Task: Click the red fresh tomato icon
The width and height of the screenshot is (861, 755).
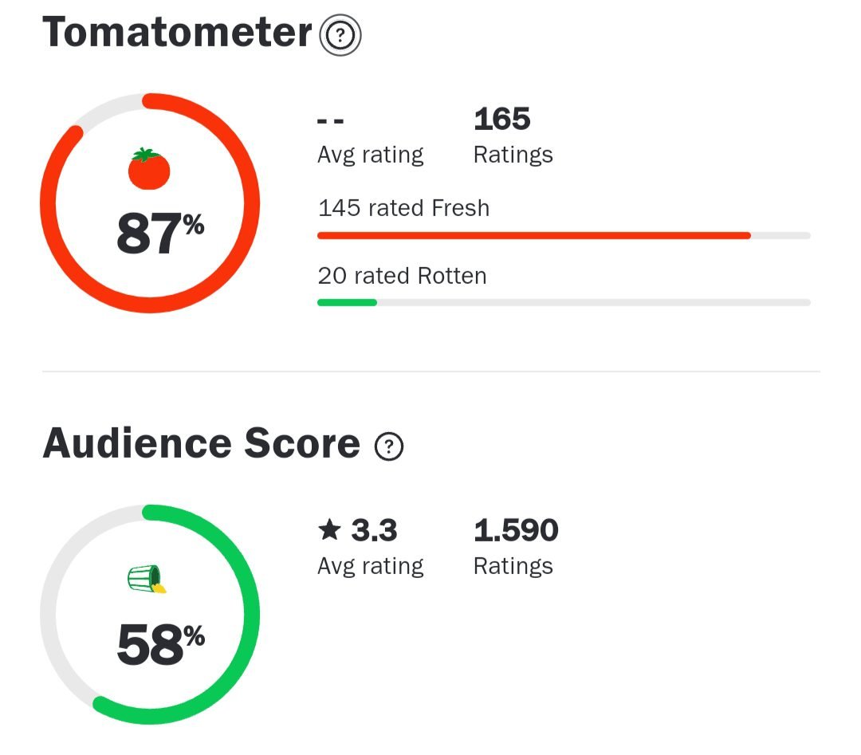Action: coord(149,169)
